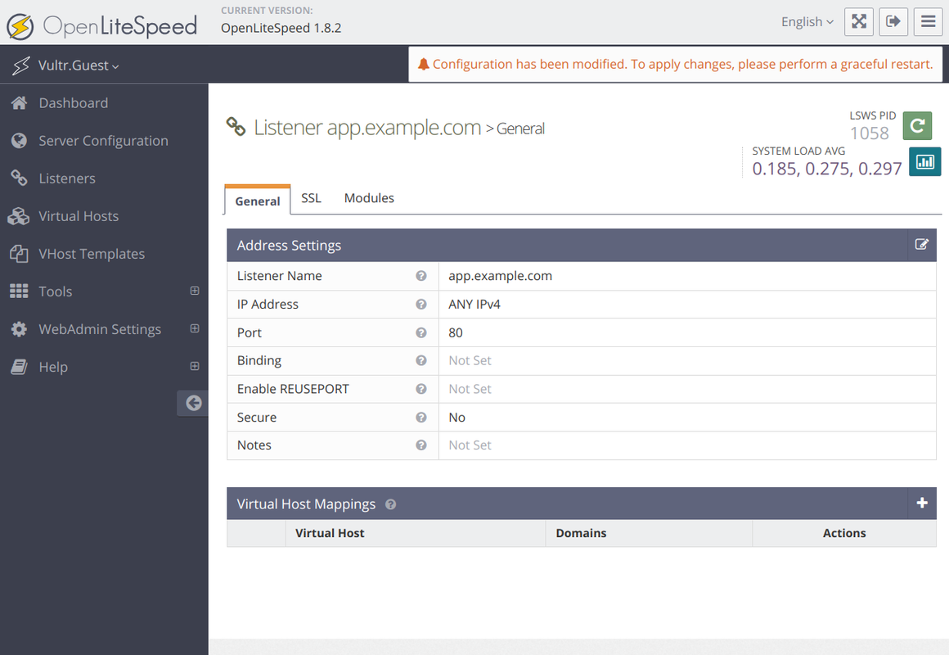The image size is (949, 655).
Task: Click the Secure value No
Action: coord(457,418)
